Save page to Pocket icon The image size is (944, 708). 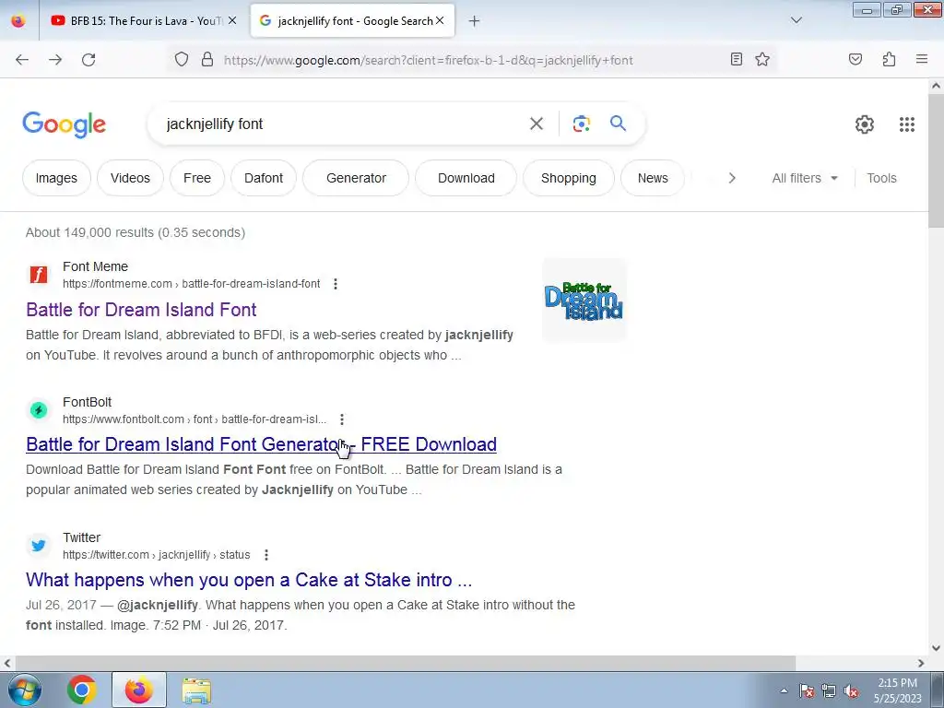[x=855, y=59]
